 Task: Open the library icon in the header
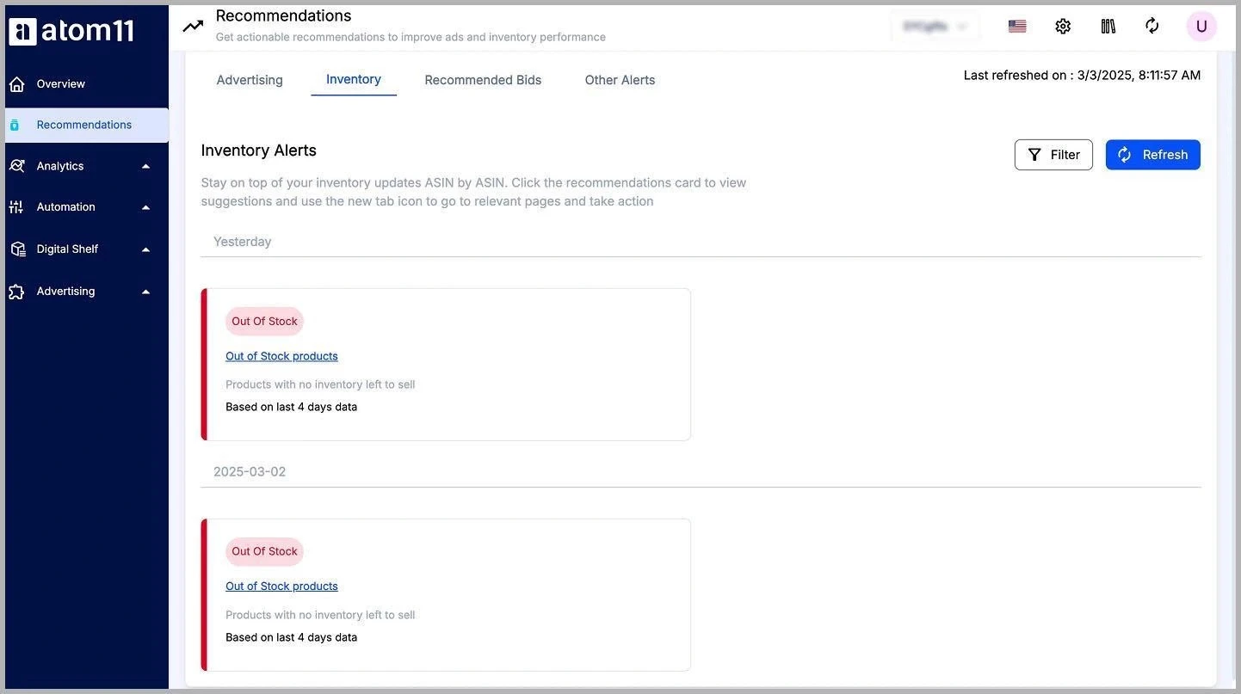pyautogui.click(x=1108, y=26)
